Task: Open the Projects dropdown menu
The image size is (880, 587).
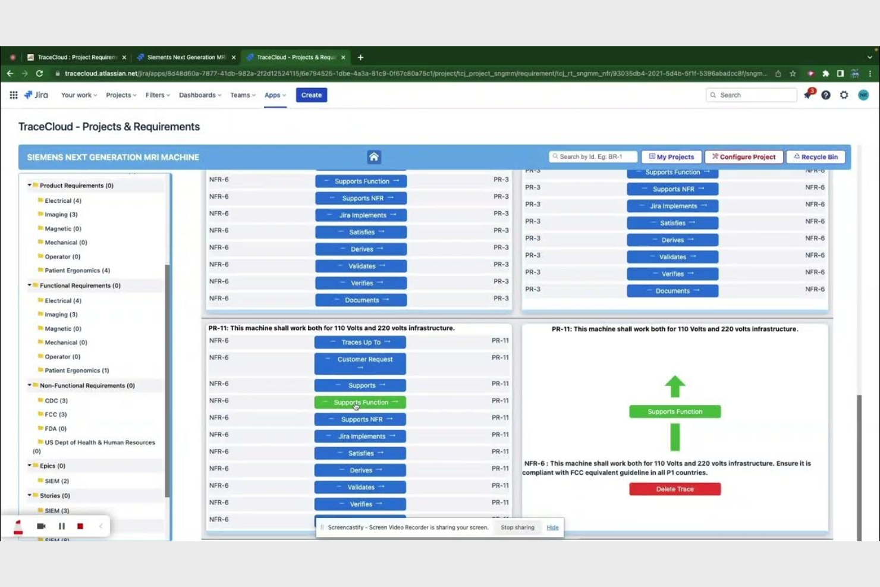Action: pyautogui.click(x=121, y=95)
